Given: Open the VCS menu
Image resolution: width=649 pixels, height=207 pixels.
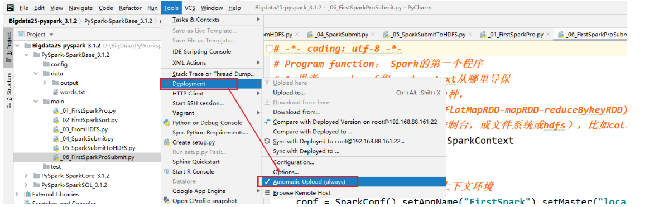Looking at the screenshot, I should tap(190, 8).
